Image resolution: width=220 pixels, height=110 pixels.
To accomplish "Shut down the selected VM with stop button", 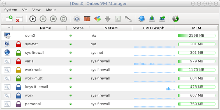I will pos(53,19).
